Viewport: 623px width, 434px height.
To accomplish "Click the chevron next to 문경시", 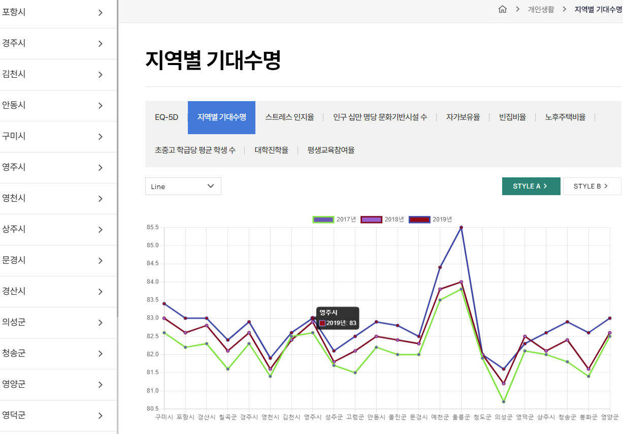I will [101, 261].
